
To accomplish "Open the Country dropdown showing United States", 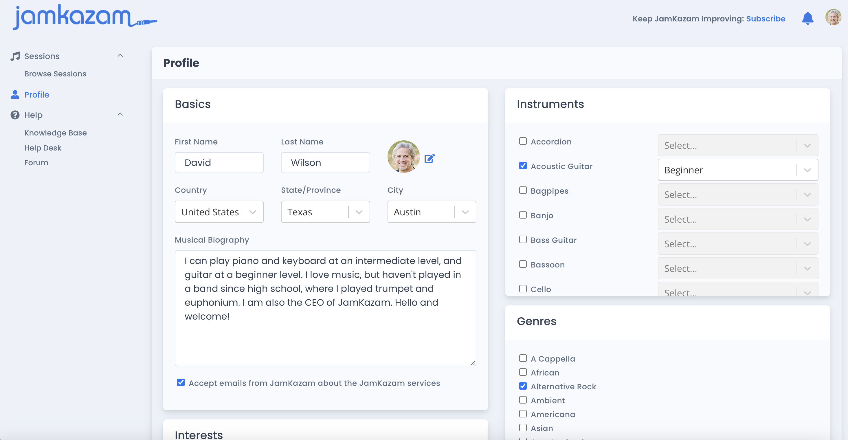I will pos(219,212).
